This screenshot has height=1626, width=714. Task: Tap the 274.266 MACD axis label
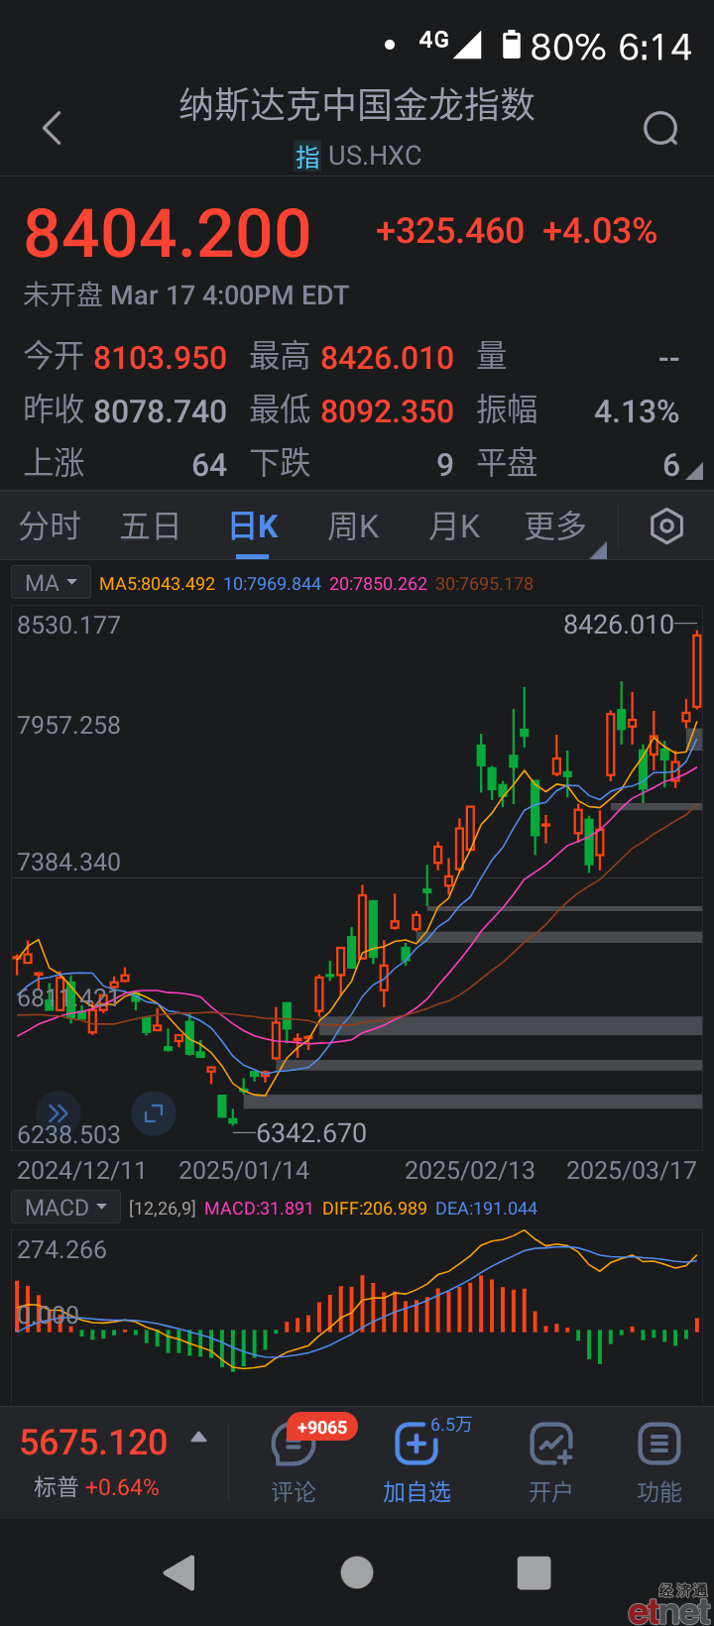click(61, 1250)
